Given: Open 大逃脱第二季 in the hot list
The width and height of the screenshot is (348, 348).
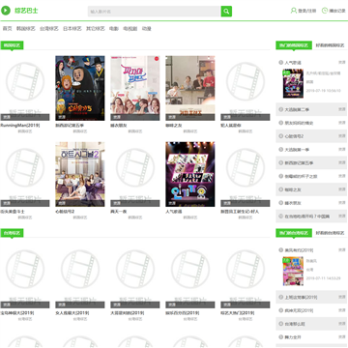Looking at the screenshot, I should [x=297, y=109].
